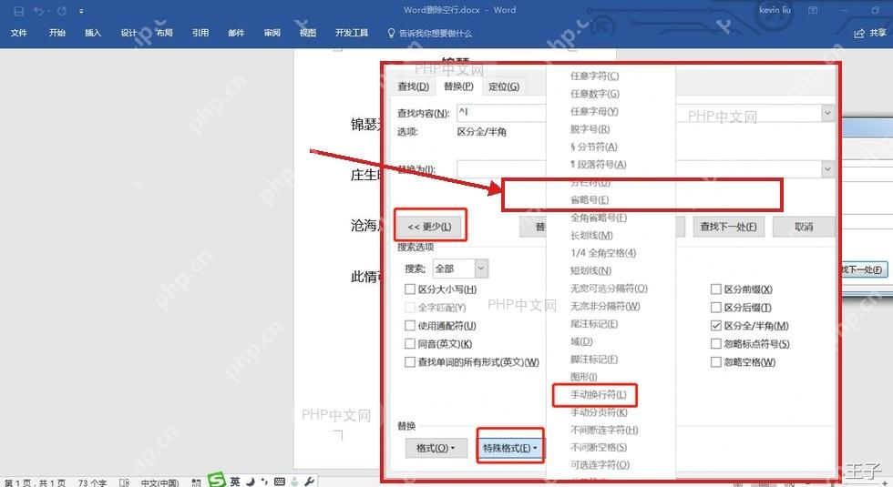Viewport: 893px width, 487px height.
Task: Click the lightbulb Tell Me search
Action: tap(391, 33)
